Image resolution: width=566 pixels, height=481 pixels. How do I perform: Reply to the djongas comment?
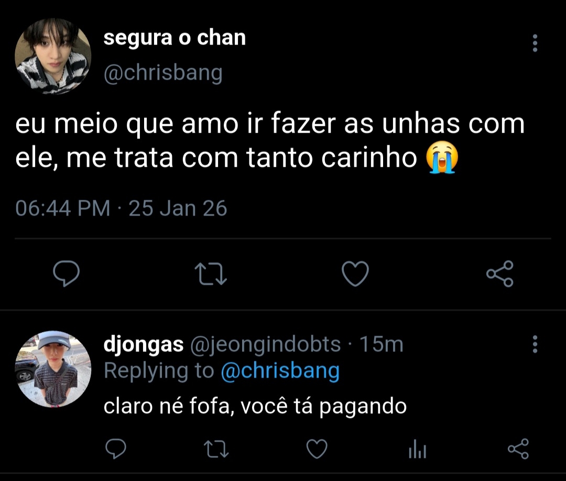tap(115, 450)
